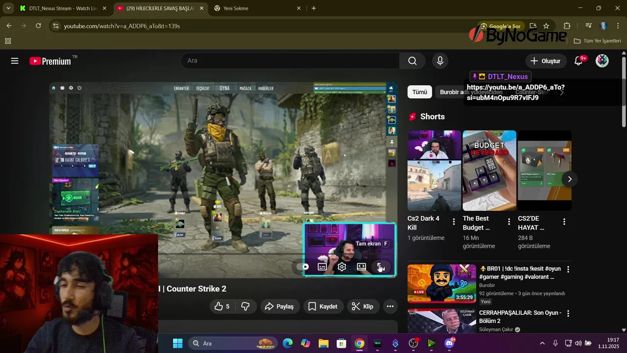Click the Oluştur create button
Viewport: 627px width, 353px height.
546,61
